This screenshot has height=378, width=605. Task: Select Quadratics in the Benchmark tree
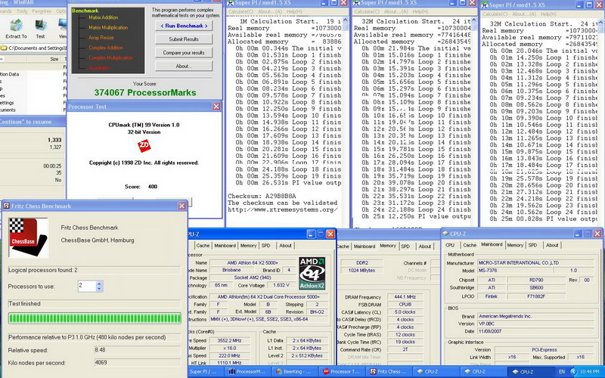[100, 67]
